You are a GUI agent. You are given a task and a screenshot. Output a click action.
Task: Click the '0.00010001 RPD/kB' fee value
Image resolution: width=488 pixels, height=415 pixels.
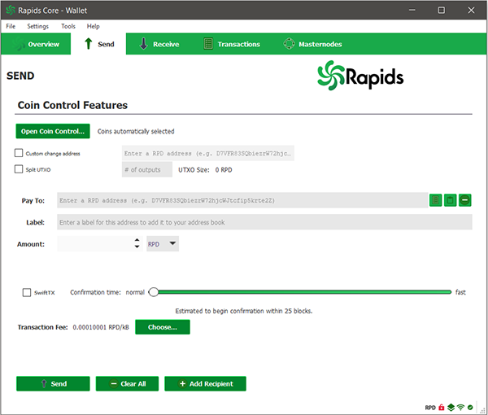(101, 327)
